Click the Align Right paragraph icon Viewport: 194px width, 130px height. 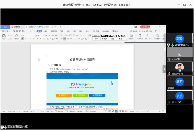[x=68, y=39]
